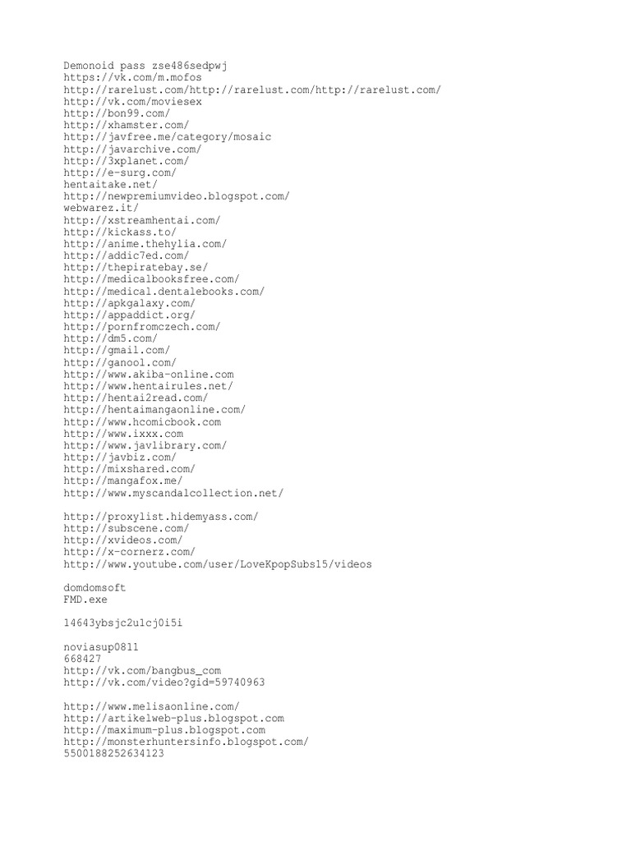The height and width of the screenshot is (841, 631).
Task: Click the monsterhuntersinfo.blogspot.com URL
Action: (x=187, y=742)
